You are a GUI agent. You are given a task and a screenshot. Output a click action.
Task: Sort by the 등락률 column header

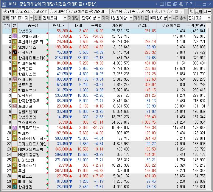(x=97, y=25)
